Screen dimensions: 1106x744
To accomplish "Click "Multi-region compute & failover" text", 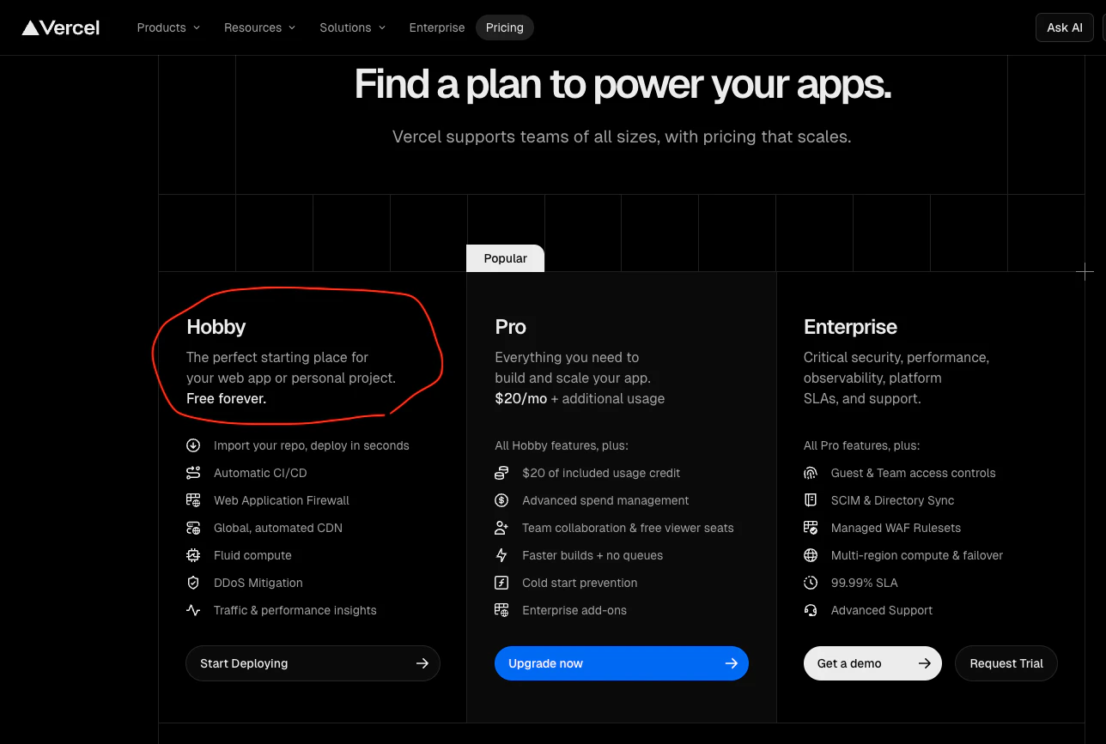I will [x=917, y=555].
